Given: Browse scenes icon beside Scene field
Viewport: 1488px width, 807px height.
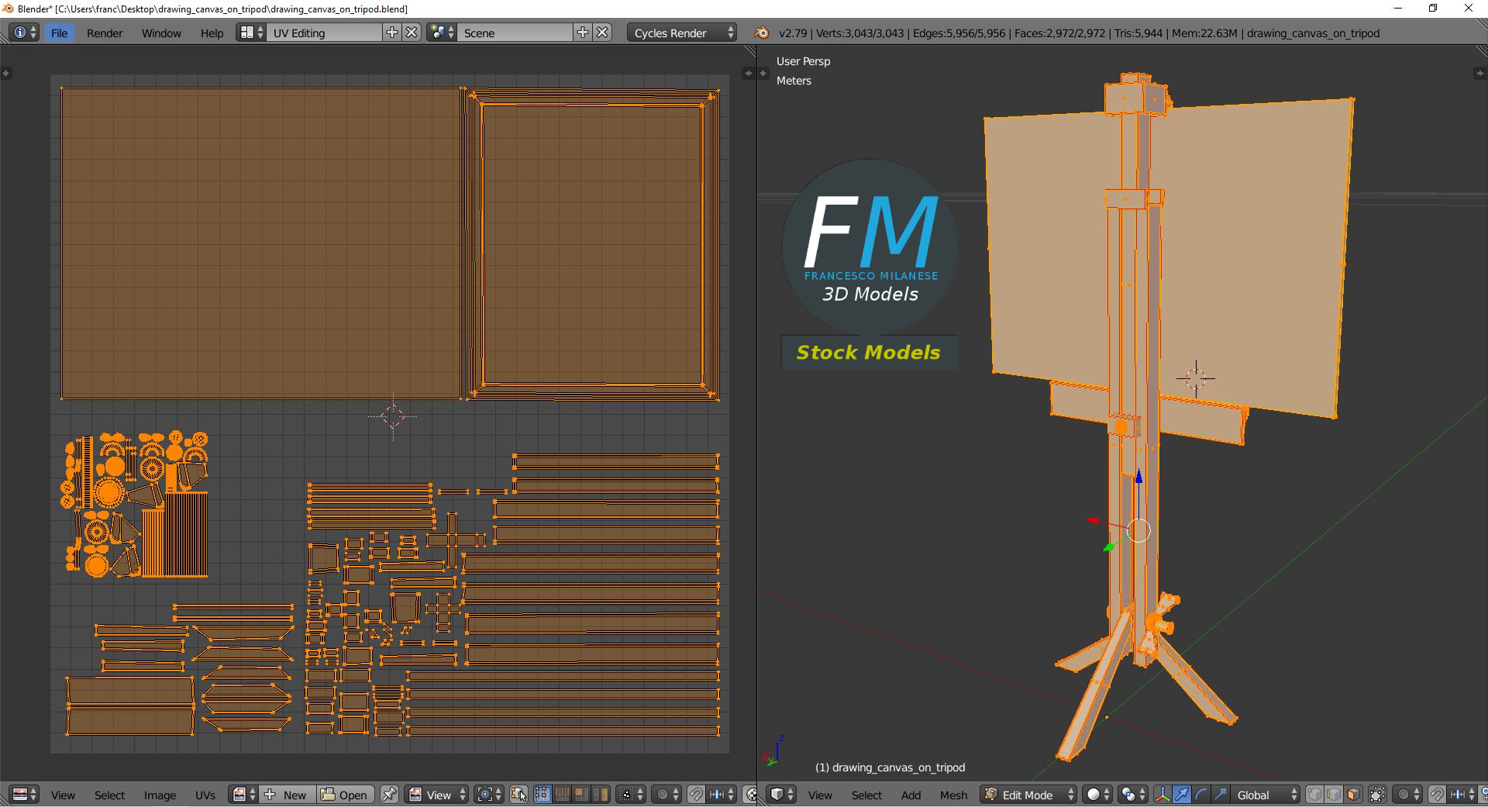Looking at the screenshot, I should pos(442,33).
